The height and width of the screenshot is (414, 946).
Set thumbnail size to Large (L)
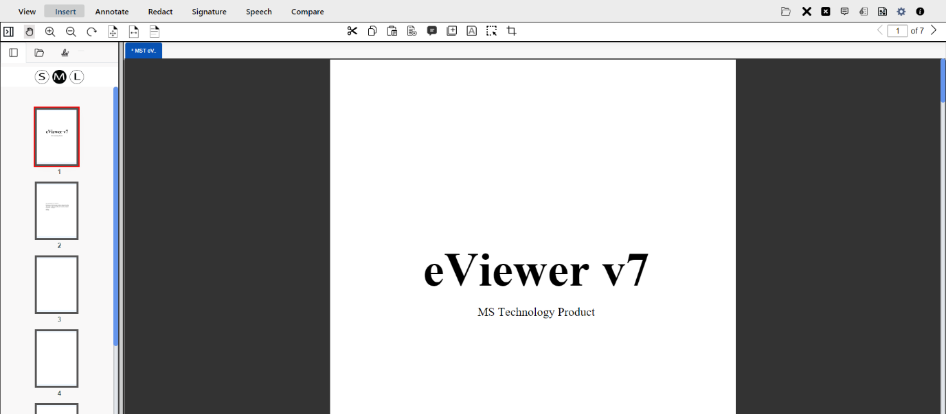click(x=76, y=77)
